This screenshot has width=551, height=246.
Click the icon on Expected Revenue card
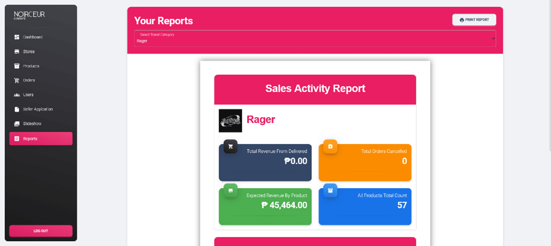coord(230,190)
